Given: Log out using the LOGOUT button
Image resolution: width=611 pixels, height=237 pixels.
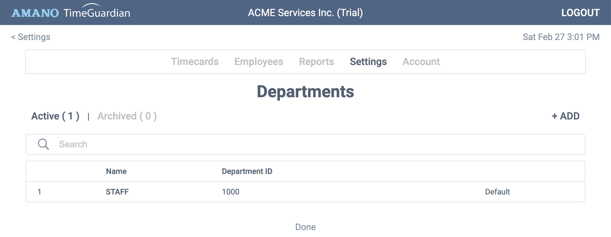Looking at the screenshot, I should [580, 13].
